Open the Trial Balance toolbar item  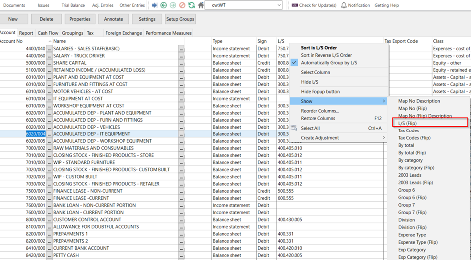point(73,5)
